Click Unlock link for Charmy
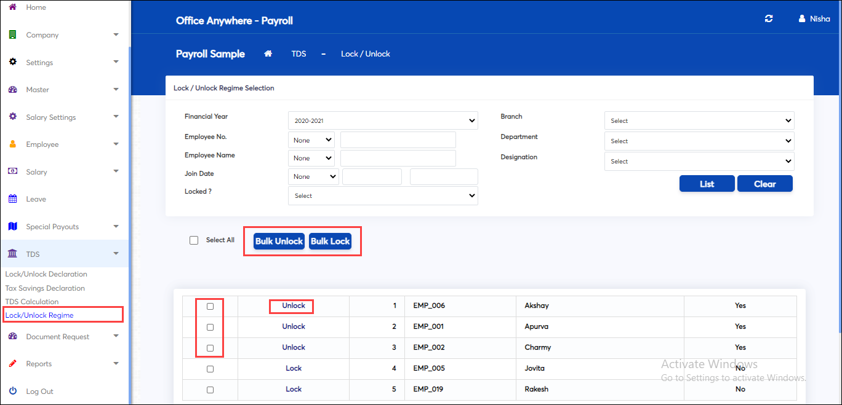Screen dimensions: 842x405 coord(294,347)
